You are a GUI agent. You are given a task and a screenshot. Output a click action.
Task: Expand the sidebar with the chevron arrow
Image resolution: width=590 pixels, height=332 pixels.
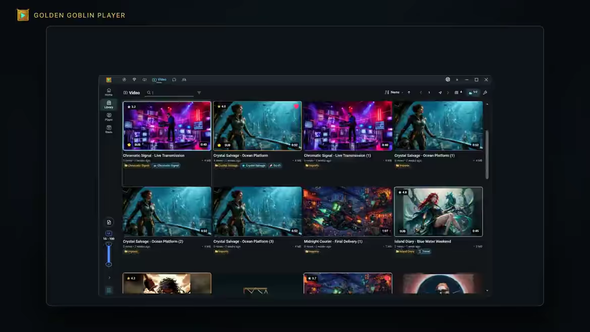click(x=109, y=278)
